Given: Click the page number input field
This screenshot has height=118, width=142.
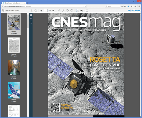Looking at the screenshot, I should point(46,10).
